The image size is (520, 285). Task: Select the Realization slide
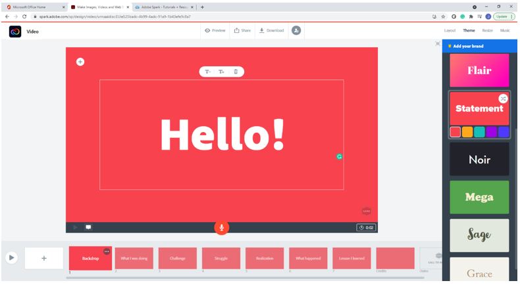(265, 258)
